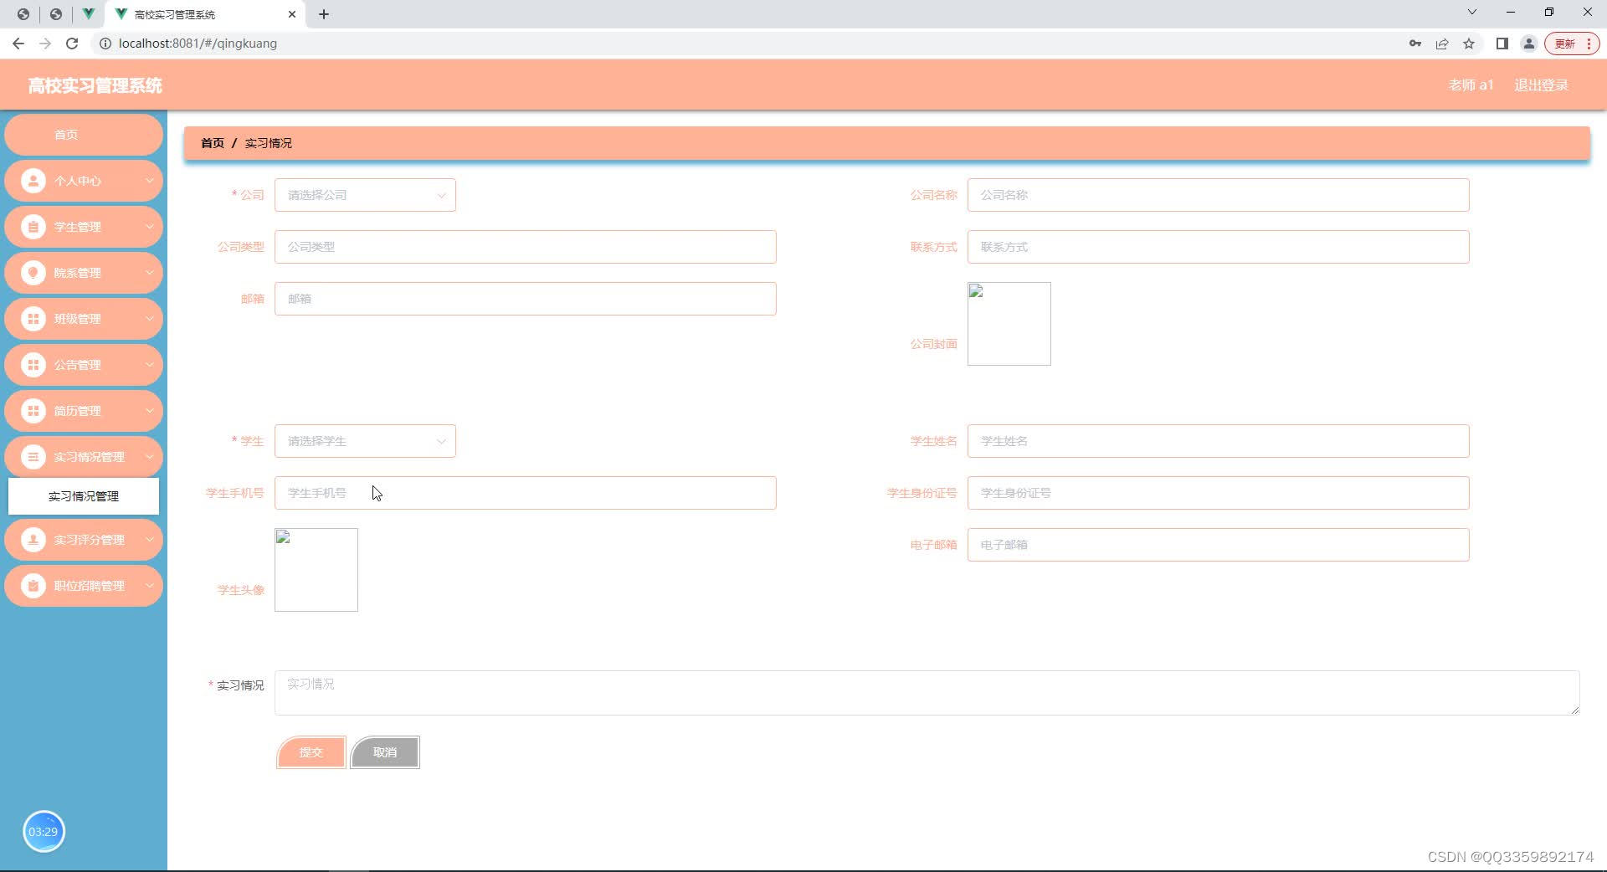Open the 请选择公司 dropdown
The image size is (1607, 872).
click(365, 195)
